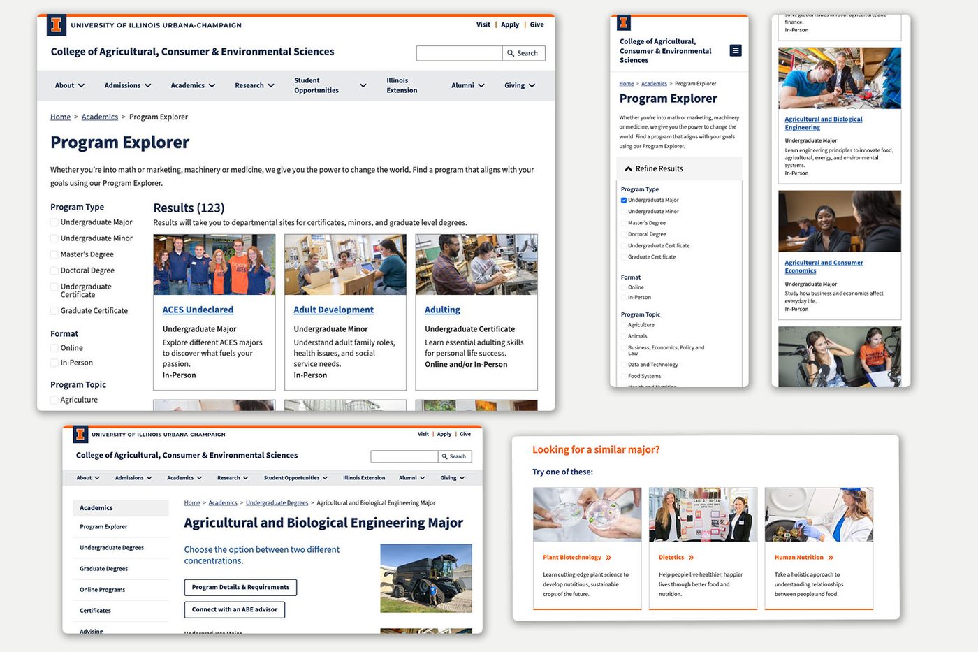Click the Academics breadcrumb in top-left window
The height and width of the screenshot is (652, 978).
(x=100, y=117)
